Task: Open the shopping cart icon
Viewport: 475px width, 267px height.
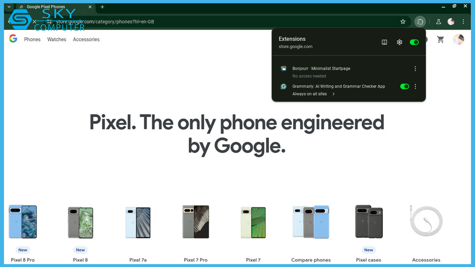Action: 440,39
